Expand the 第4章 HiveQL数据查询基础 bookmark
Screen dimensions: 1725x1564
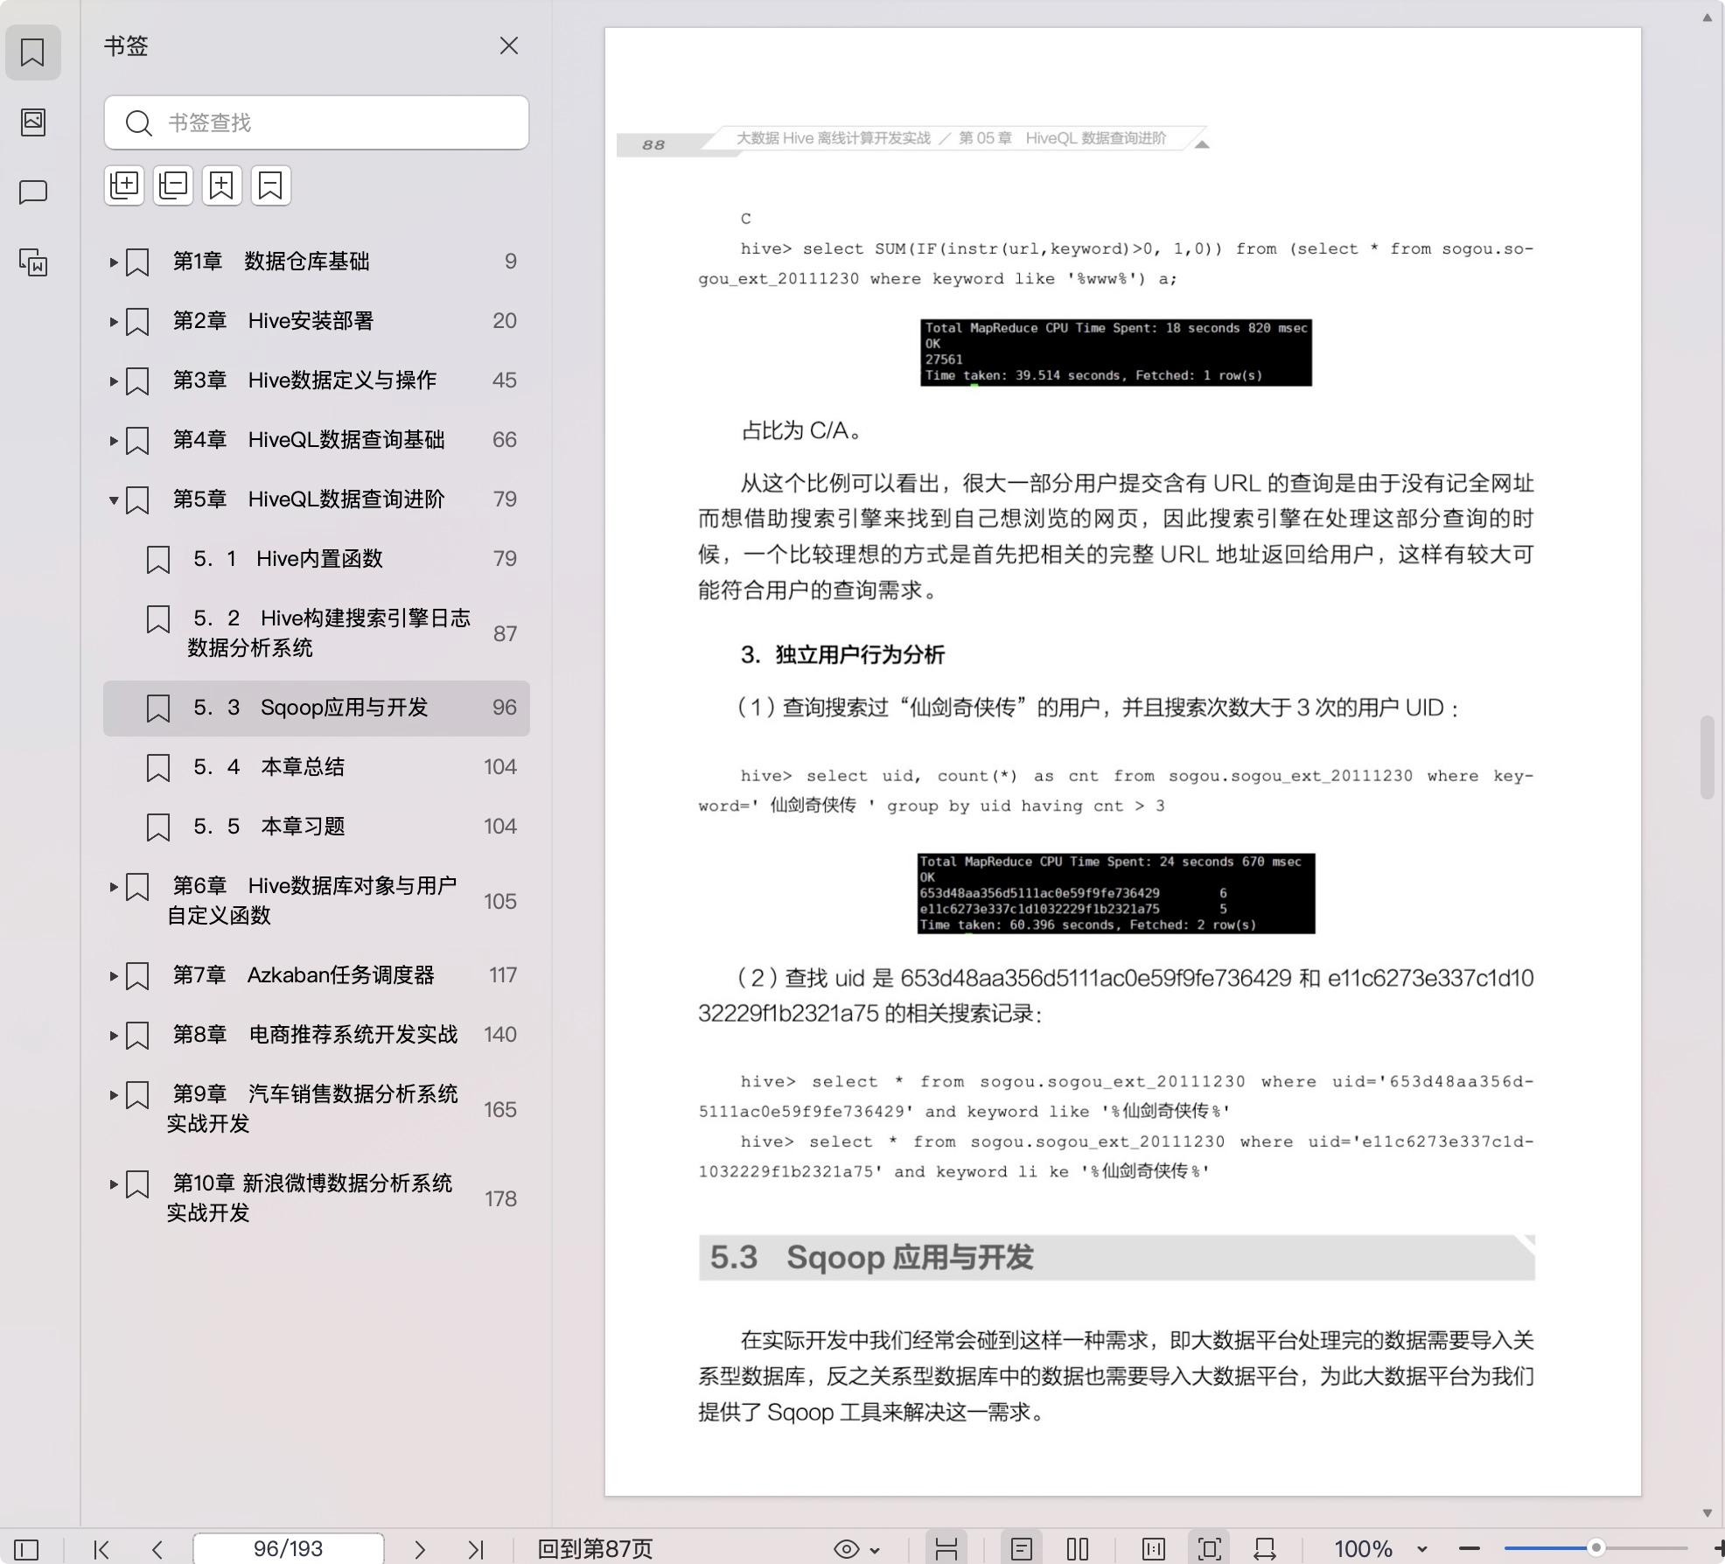113,440
